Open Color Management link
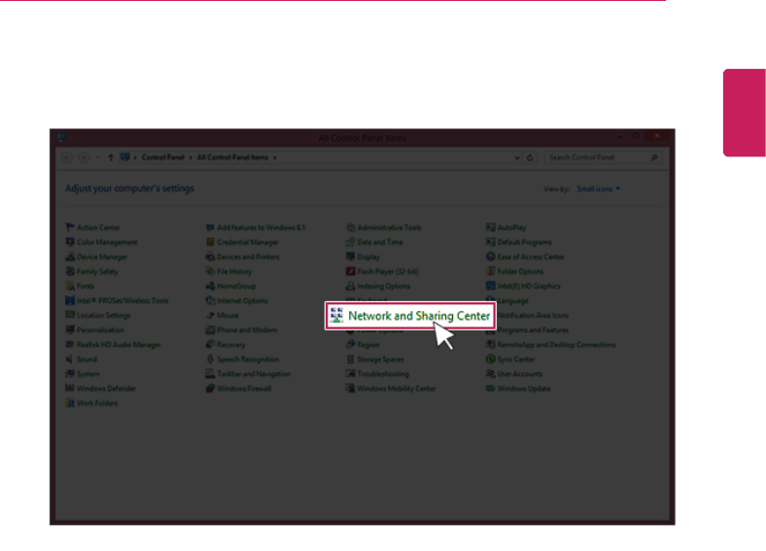 [107, 242]
